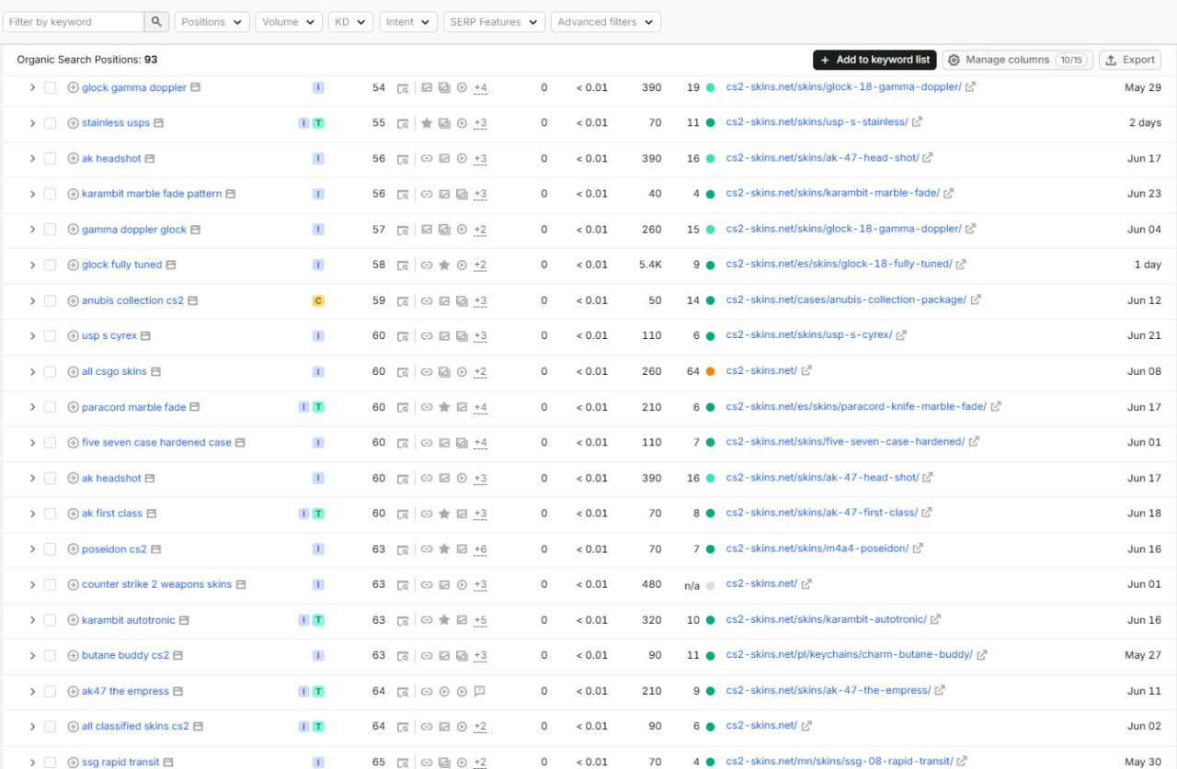Viewport: 1177px width, 769px height.
Task: Check the five seven case hardened case row
Action: pyautogui.click(x=51, y=443)
